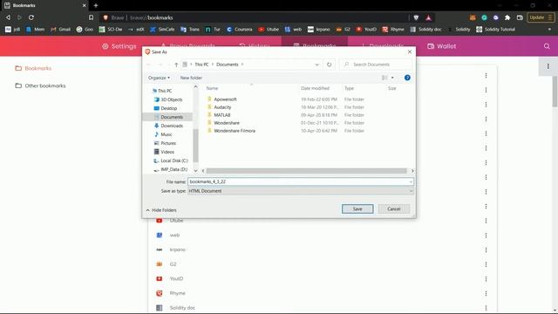Click the search icon in page header
The width and height of the screenshot is (558, 314).
pyautogui.click(x=547, y=46)
